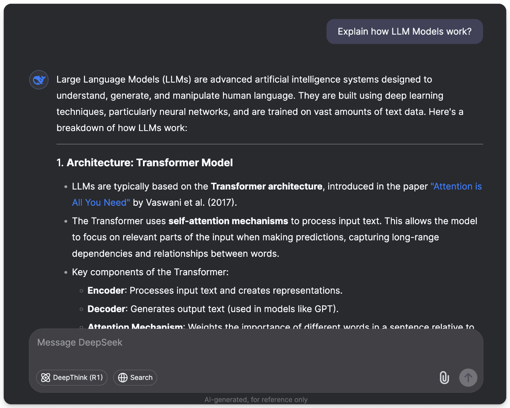
Task: Click the "All You Need" link text
Action: coord(101,203)
